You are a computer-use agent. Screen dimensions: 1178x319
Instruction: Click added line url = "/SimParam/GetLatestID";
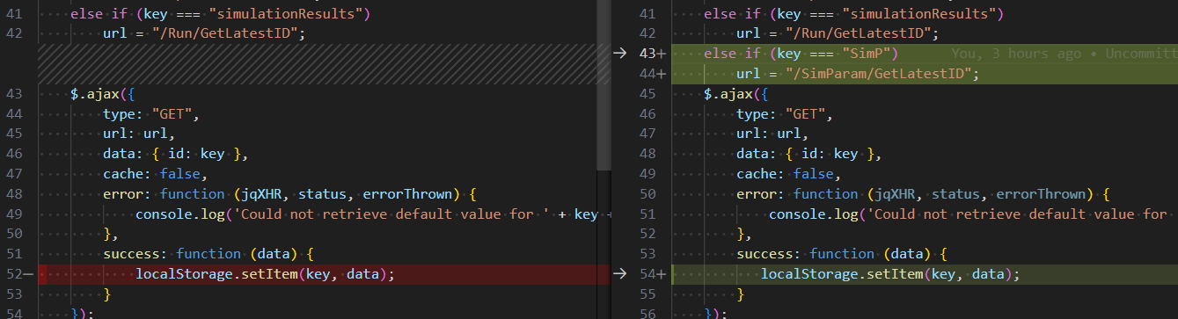tap(858, 74)
